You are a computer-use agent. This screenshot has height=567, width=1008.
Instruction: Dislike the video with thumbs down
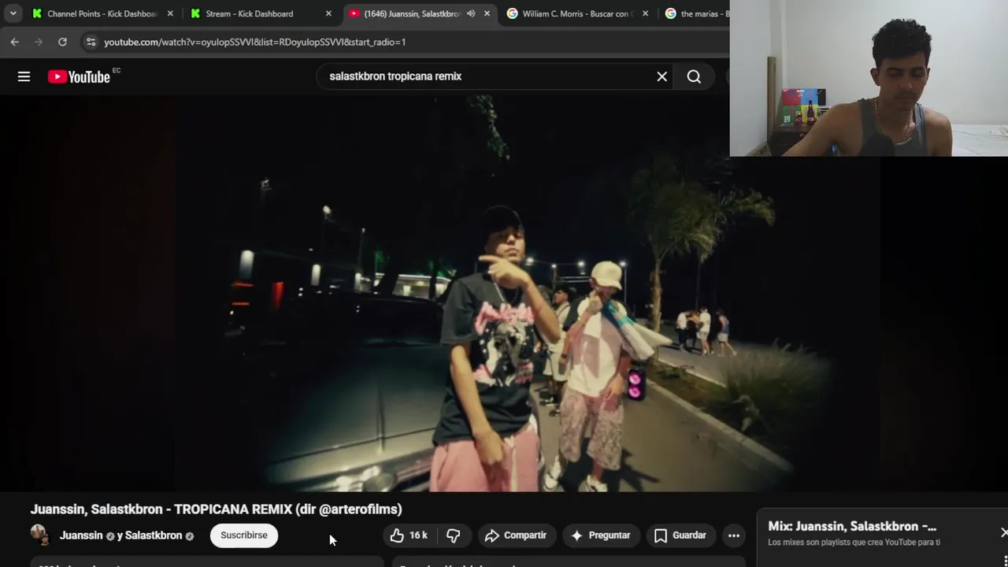click(x=453, y=535)
